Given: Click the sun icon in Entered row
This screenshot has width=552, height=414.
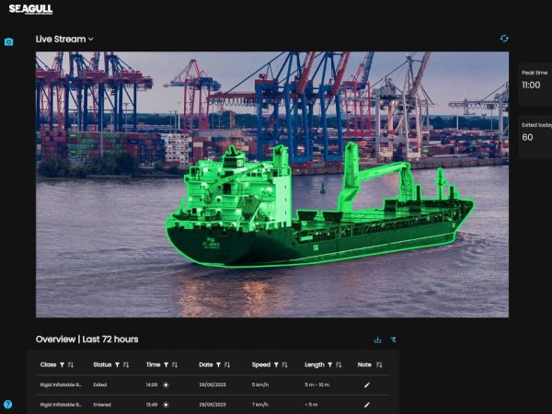Looking at the screenshot, I should [166, 405].
